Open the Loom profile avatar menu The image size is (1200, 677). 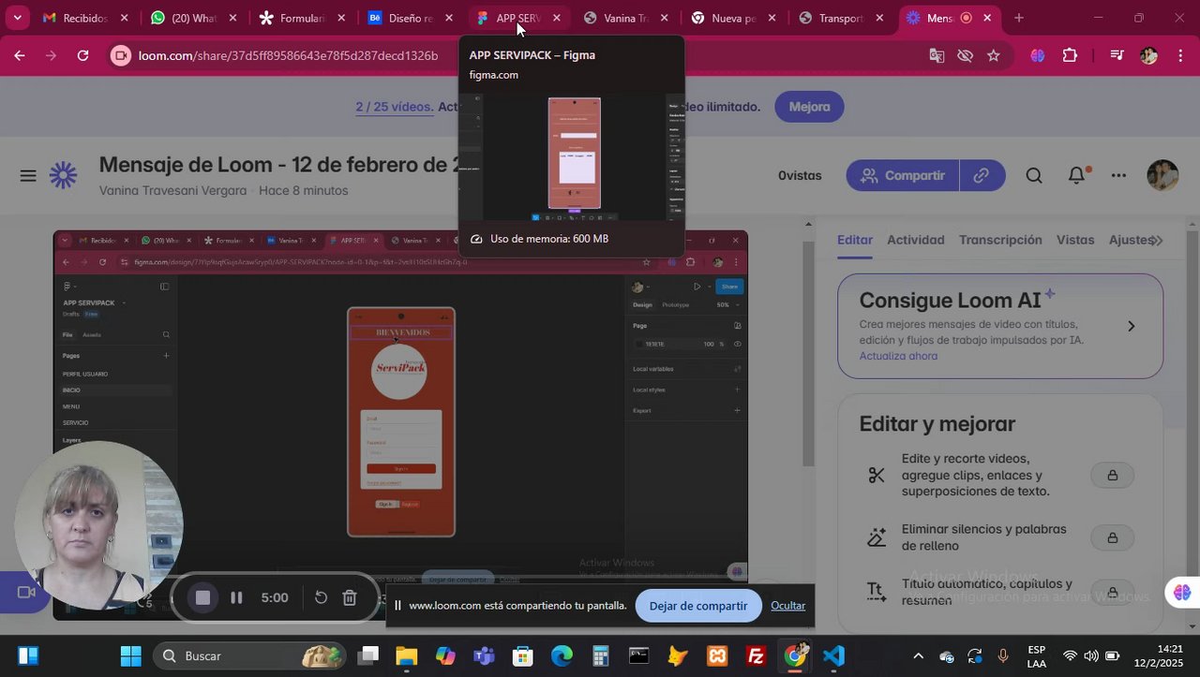click(x=1163, y=175)
